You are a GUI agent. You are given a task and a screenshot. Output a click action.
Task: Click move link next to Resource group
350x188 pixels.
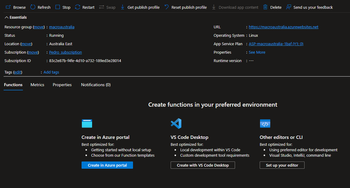39,27
